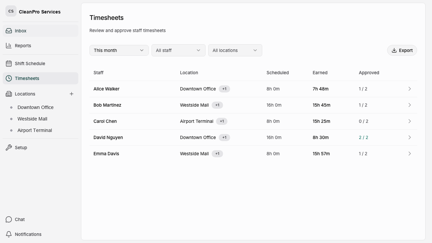Select Downtown Office in sidebar locations
This screenshot has height=243, width=432.
(x=35, y=107)
